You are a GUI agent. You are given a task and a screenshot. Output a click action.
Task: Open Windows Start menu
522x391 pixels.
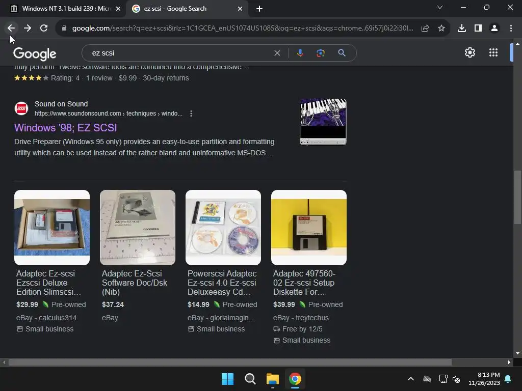228,379
